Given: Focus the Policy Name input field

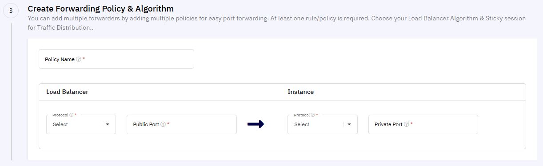Looking at the screenshot, I should 116,59.
